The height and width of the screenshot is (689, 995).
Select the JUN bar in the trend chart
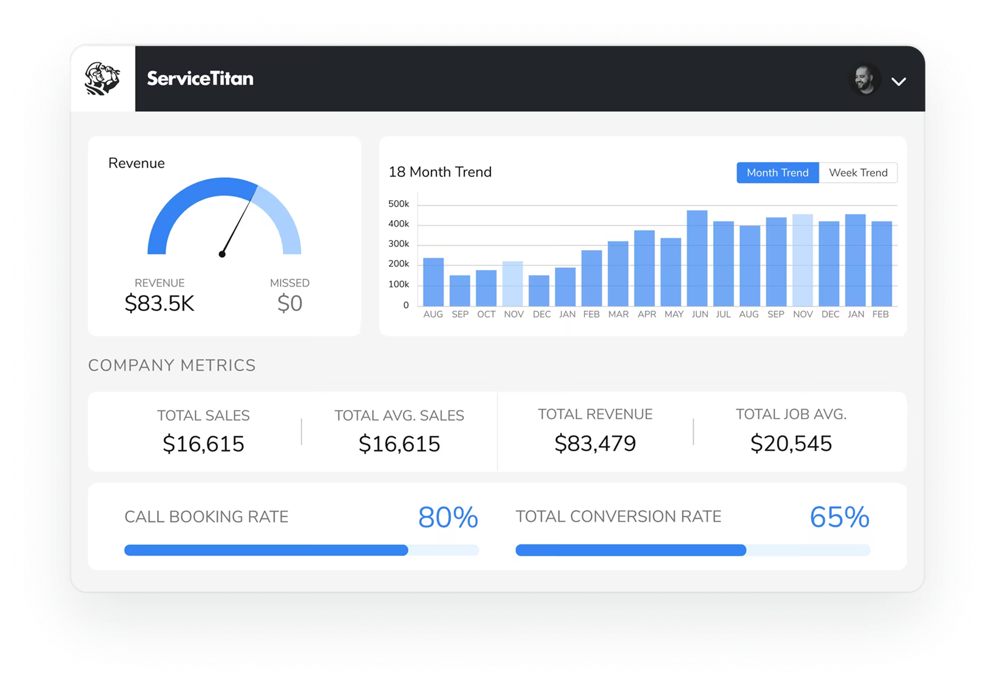pyautogui.click(x=697, y=258)
